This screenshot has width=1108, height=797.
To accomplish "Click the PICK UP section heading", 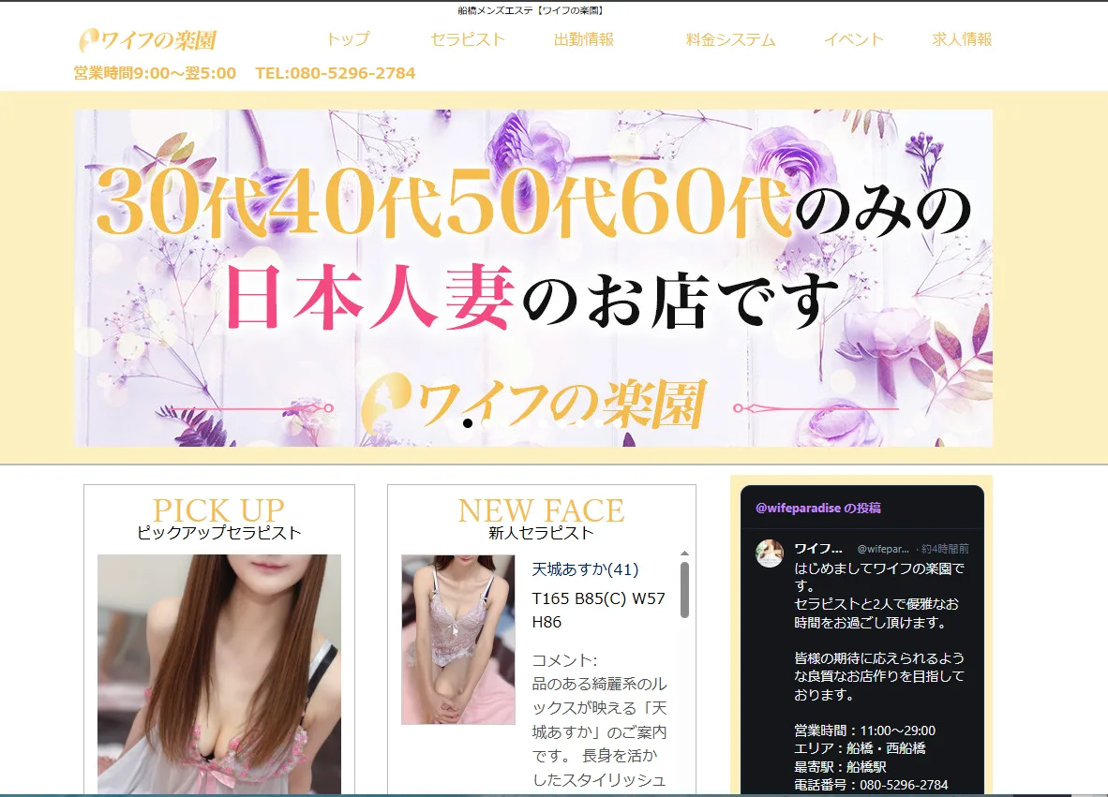I will 219,510.
